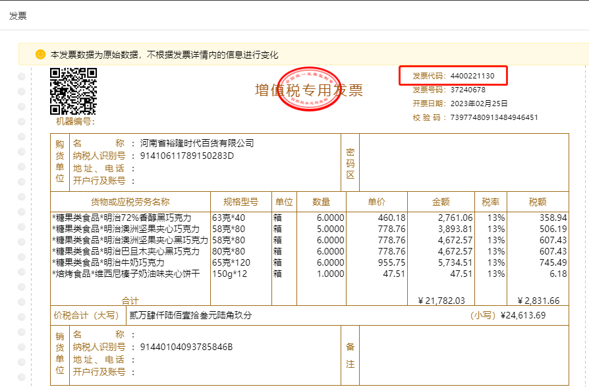Screen dimensions: 589x387
Task: Click buyer name 河南省裕隆时代百货有限公司
Action: (x=197, y=143)
